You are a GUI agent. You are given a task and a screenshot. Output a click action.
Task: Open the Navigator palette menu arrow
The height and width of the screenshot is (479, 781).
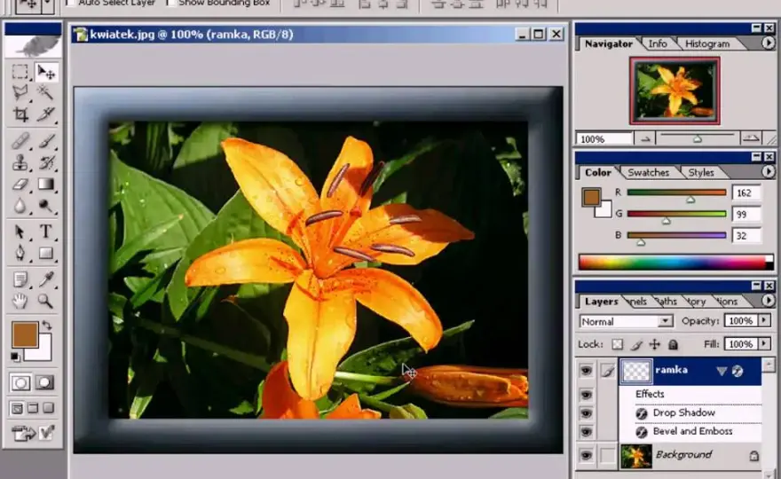pyautogui.click(x=768, y=43)
